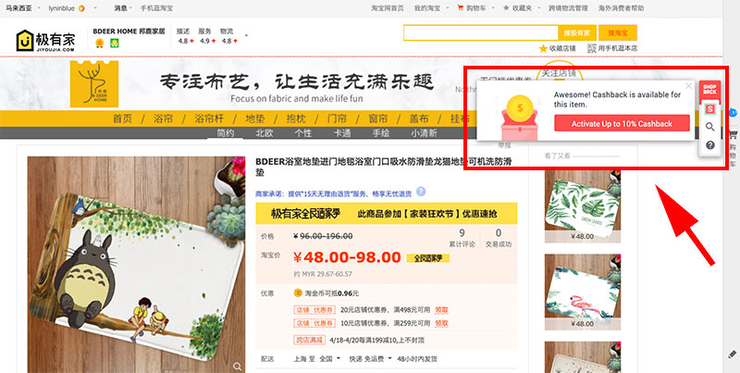The height and width of the screenshot is (373, 740).
Task: Expand the 快递 免运费 shipping dropdown
Action: coord(371,358)
